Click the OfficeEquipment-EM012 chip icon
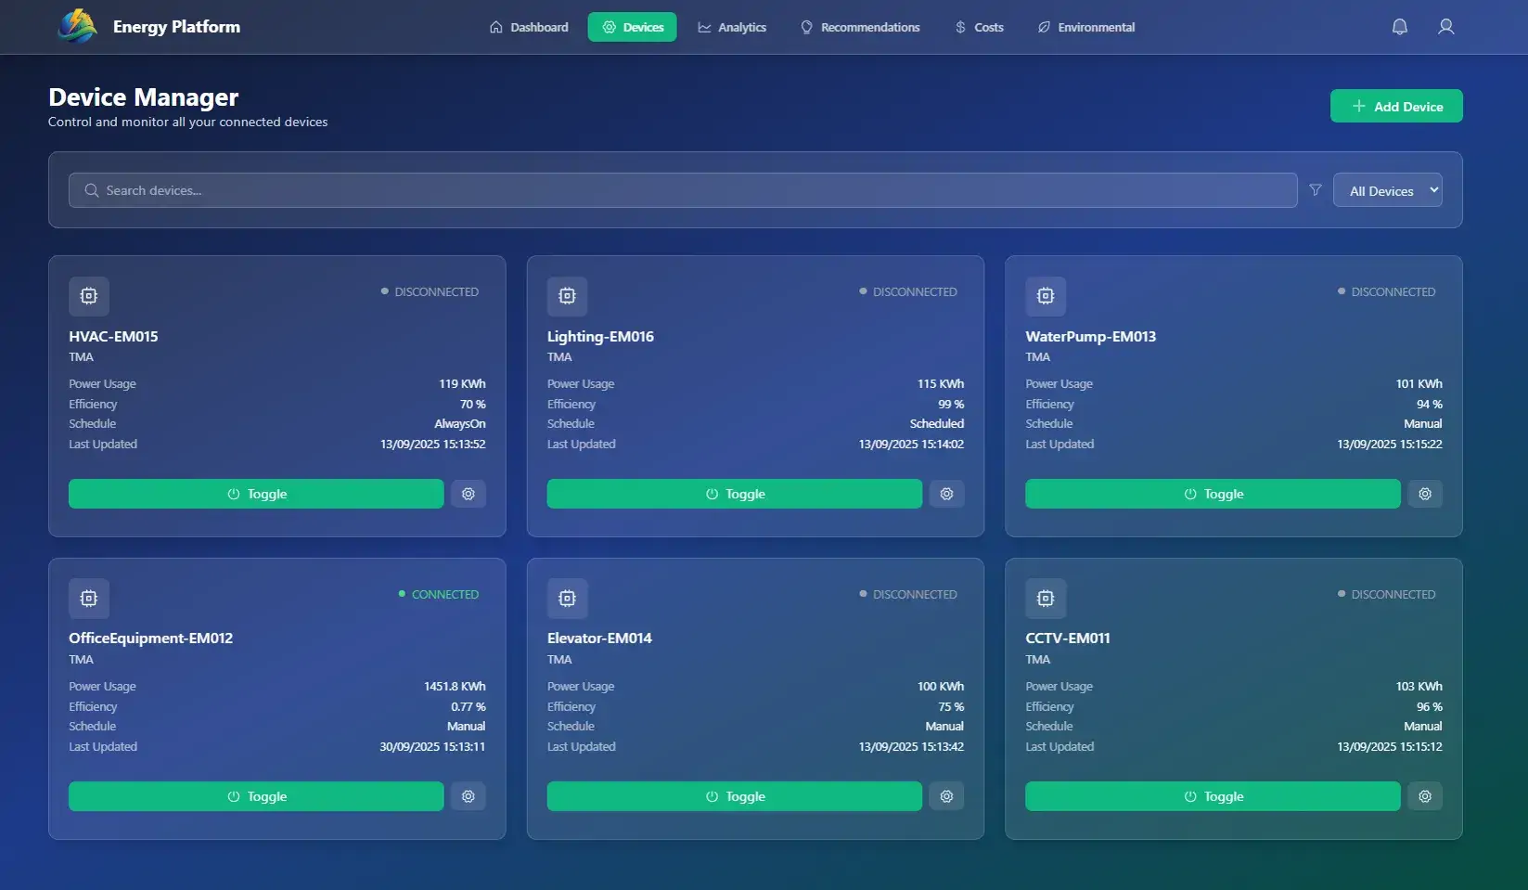The width and height of the screenshot is (1528, 890). coord(89,599)
